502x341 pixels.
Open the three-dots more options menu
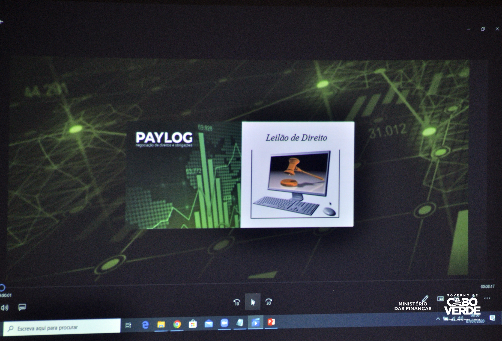point(487,298)
